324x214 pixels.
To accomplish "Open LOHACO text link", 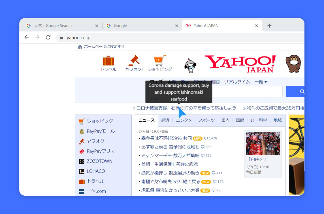I will click(96, 171).
